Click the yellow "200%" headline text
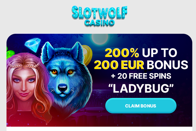 [x=122, y=53]
